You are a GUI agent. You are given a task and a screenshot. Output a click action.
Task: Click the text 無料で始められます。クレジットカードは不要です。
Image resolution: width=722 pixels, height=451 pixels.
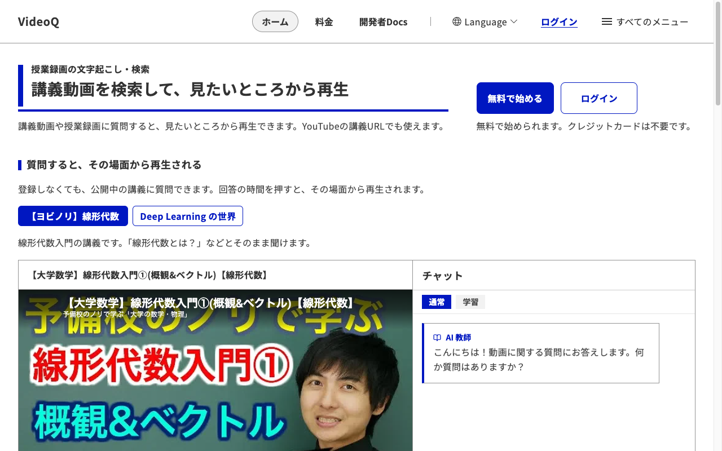584,126
